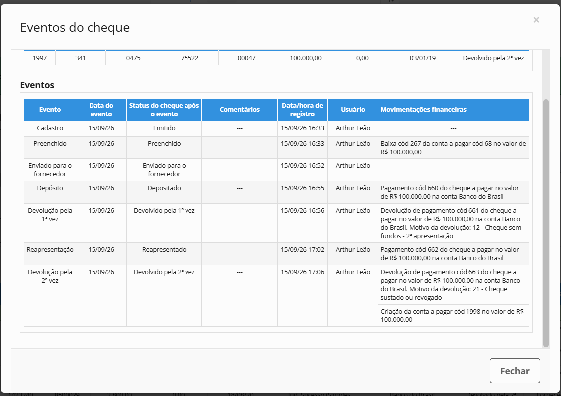561x396 pixels.
Task: Select the Cadastro event row
Action: coord(276,128)
